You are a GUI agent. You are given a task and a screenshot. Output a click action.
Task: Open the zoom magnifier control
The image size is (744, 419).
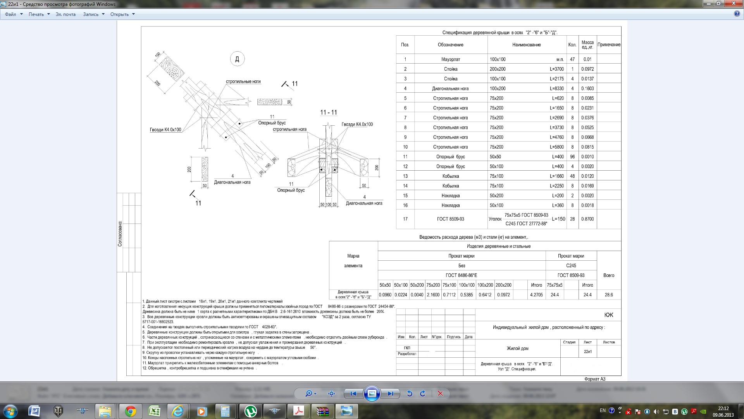(311, 393)
